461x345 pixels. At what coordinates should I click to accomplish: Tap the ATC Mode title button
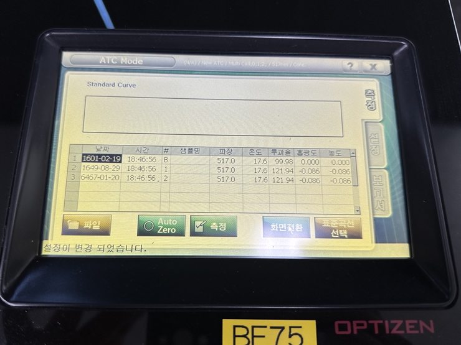[x=122, y=61]
